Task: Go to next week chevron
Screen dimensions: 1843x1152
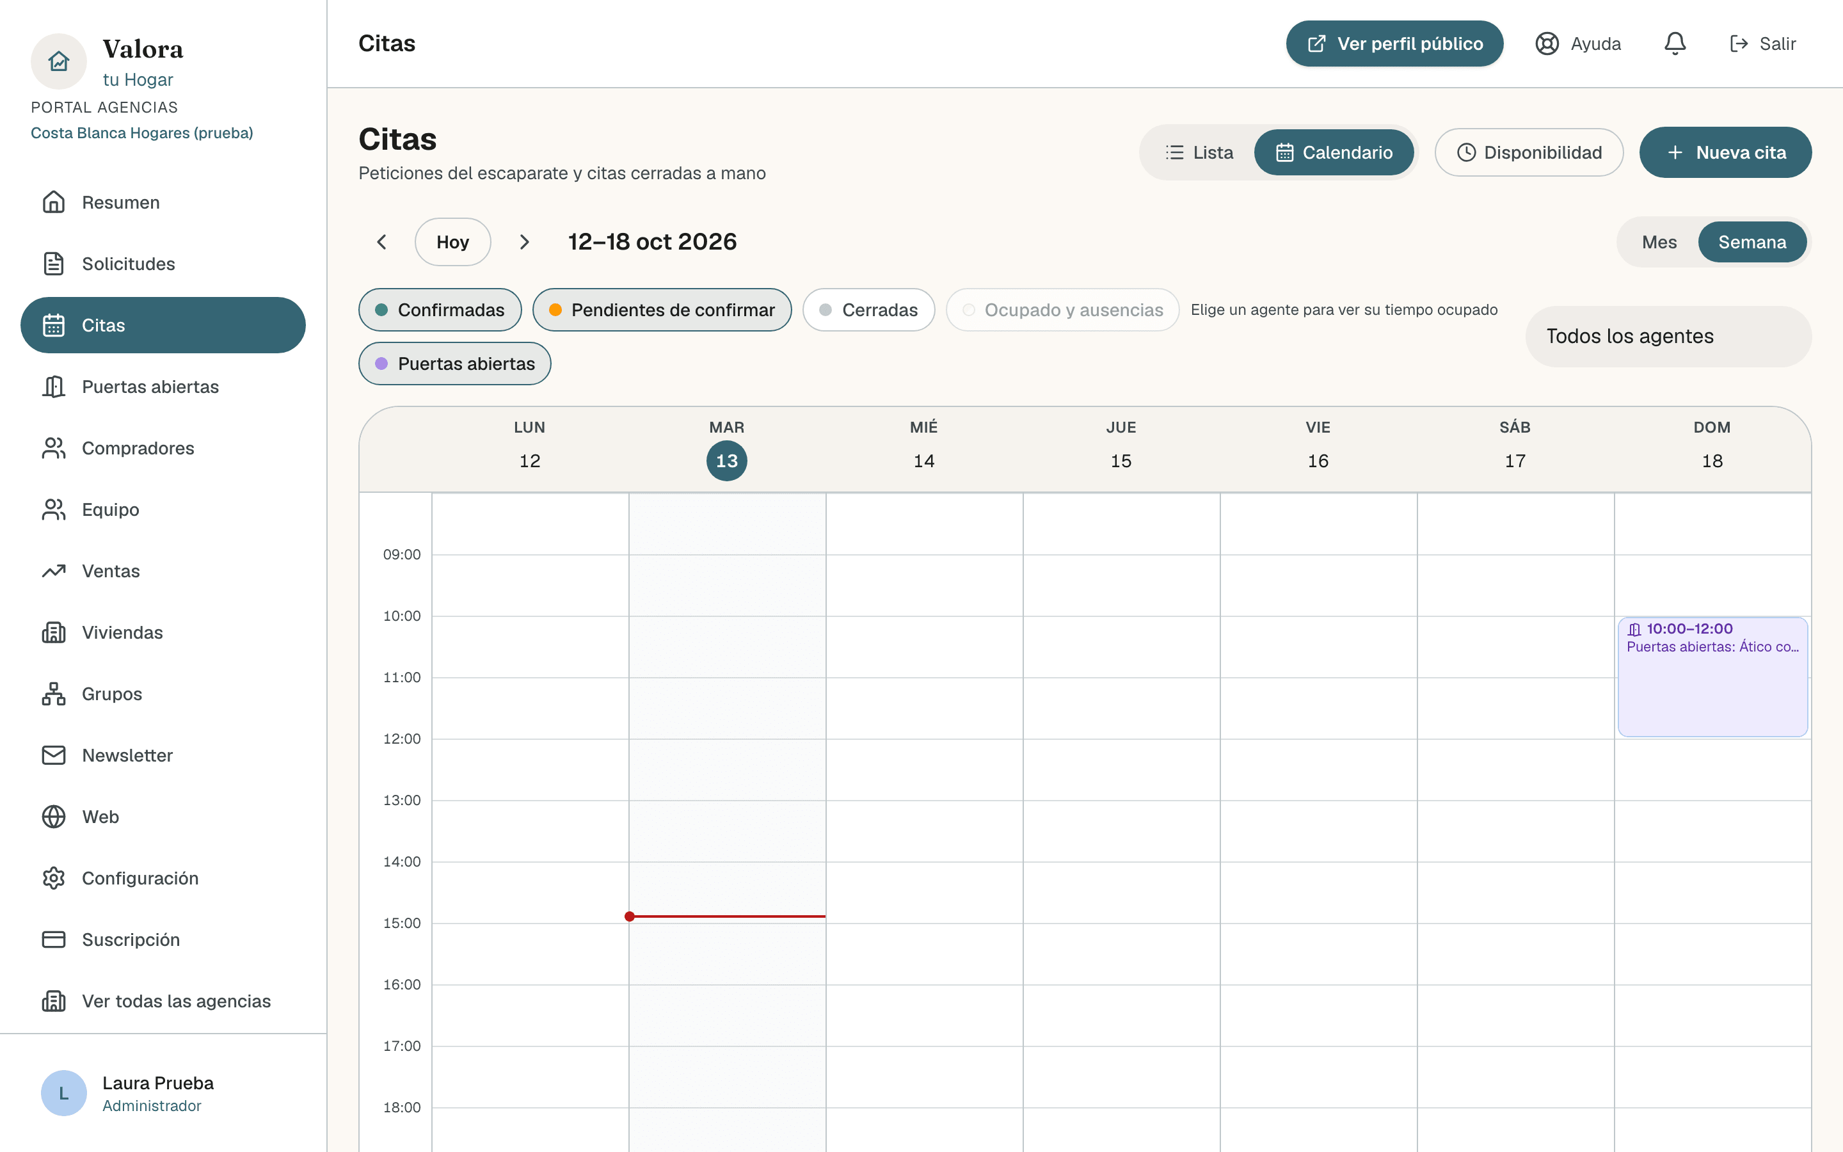Action: 524,243
